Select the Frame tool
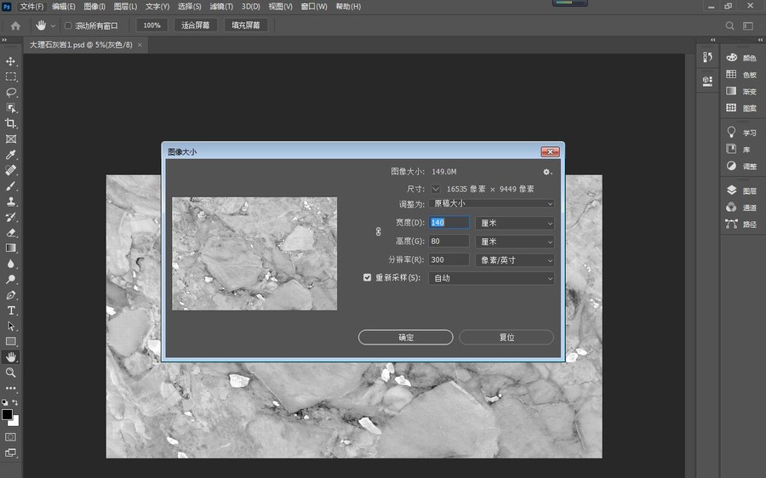 [11, 139]
